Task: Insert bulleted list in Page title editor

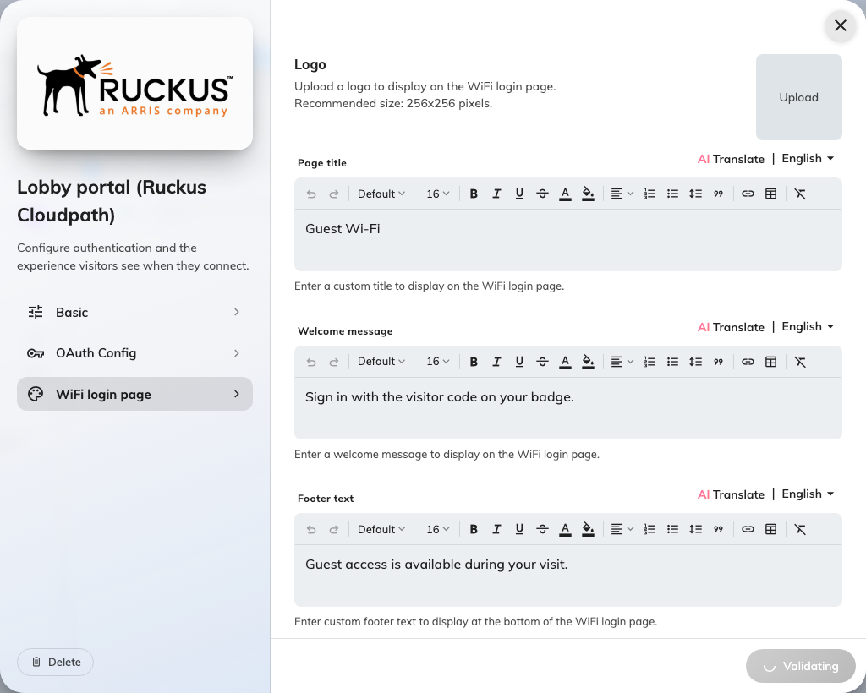Action: tap(672, 194)
